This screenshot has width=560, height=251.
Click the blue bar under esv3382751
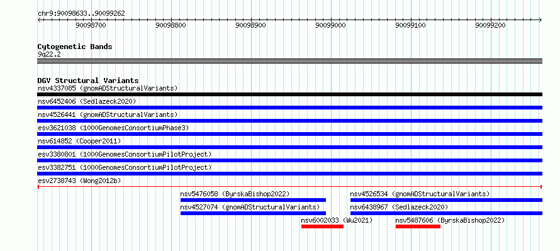coord(289,174)
